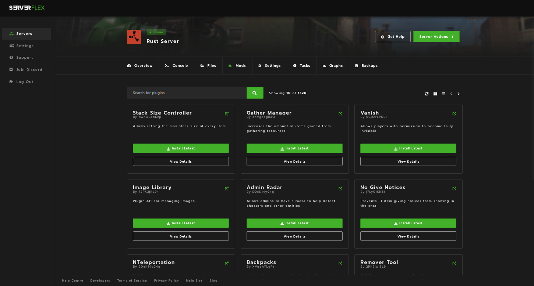Viewport: 534px width, 286px height.
Task: Click the Remover Tool plugin title
Action: click(x=379, y=263)
